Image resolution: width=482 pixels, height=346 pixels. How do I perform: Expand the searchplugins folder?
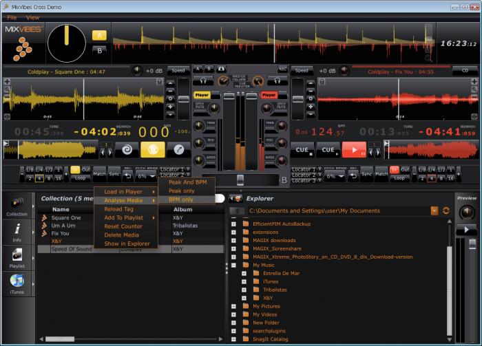point(233,331)
